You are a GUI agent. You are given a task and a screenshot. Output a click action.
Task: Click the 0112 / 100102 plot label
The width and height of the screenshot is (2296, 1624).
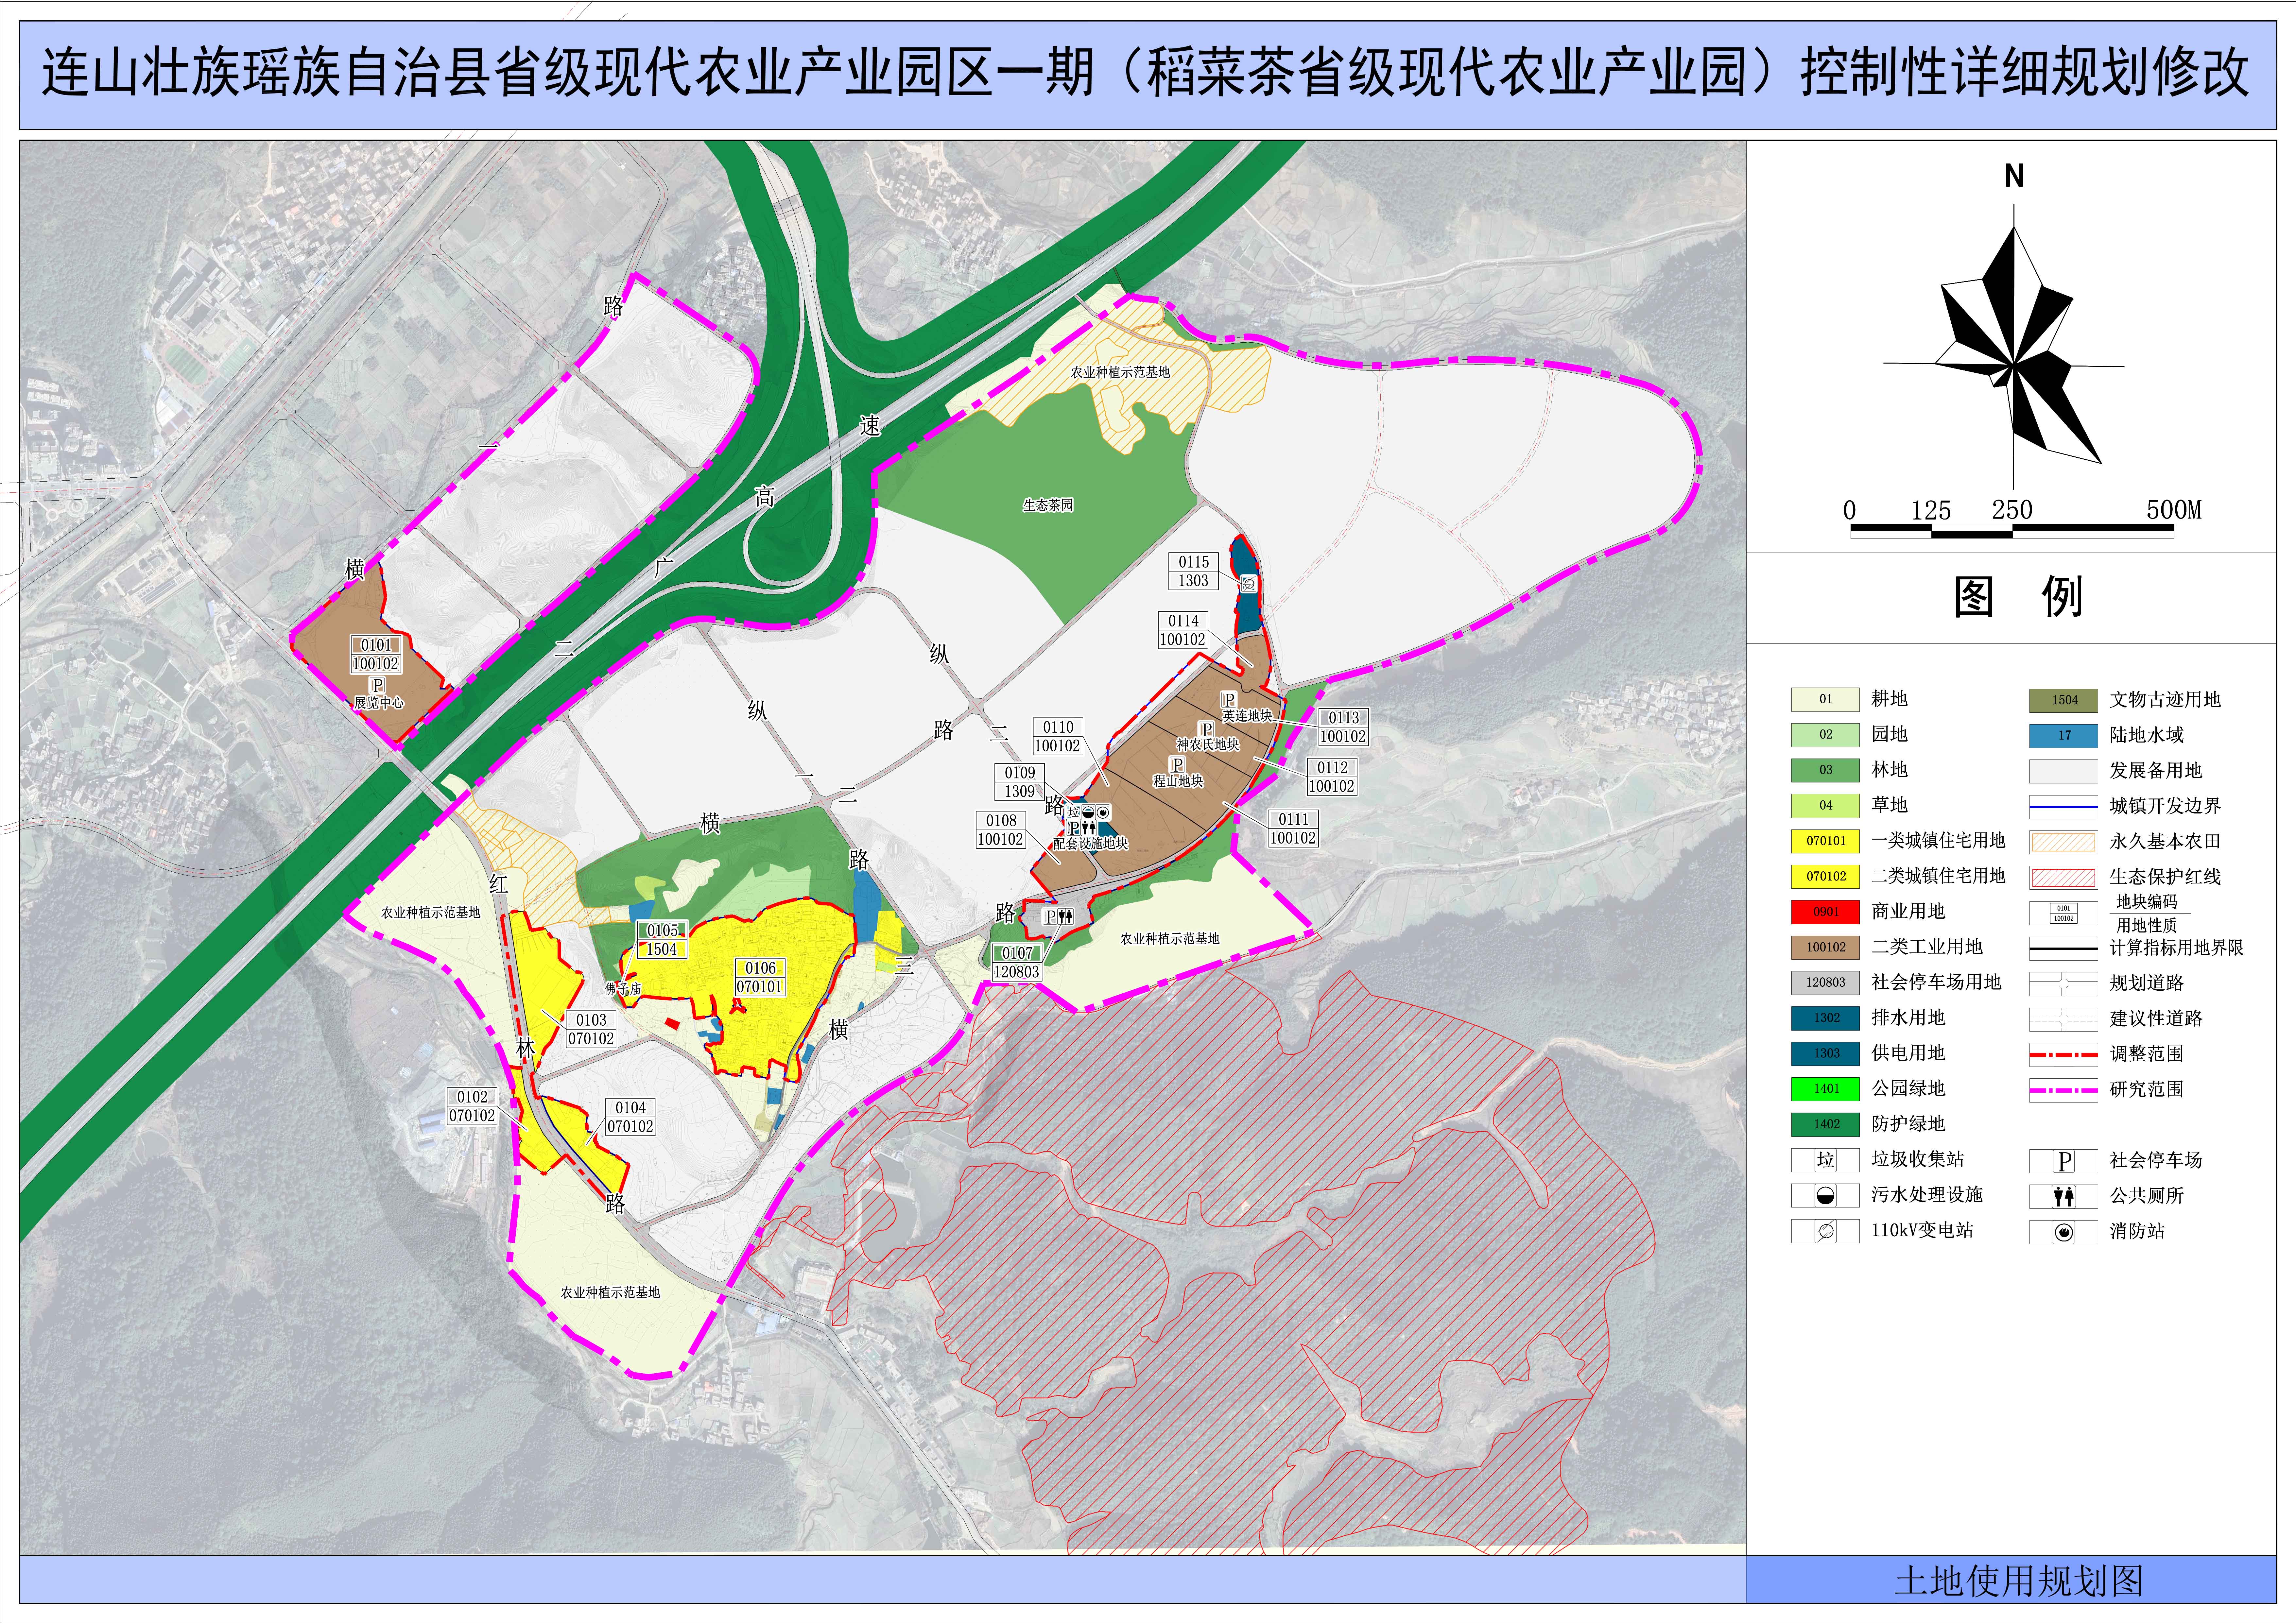[x=1332, y=777]
